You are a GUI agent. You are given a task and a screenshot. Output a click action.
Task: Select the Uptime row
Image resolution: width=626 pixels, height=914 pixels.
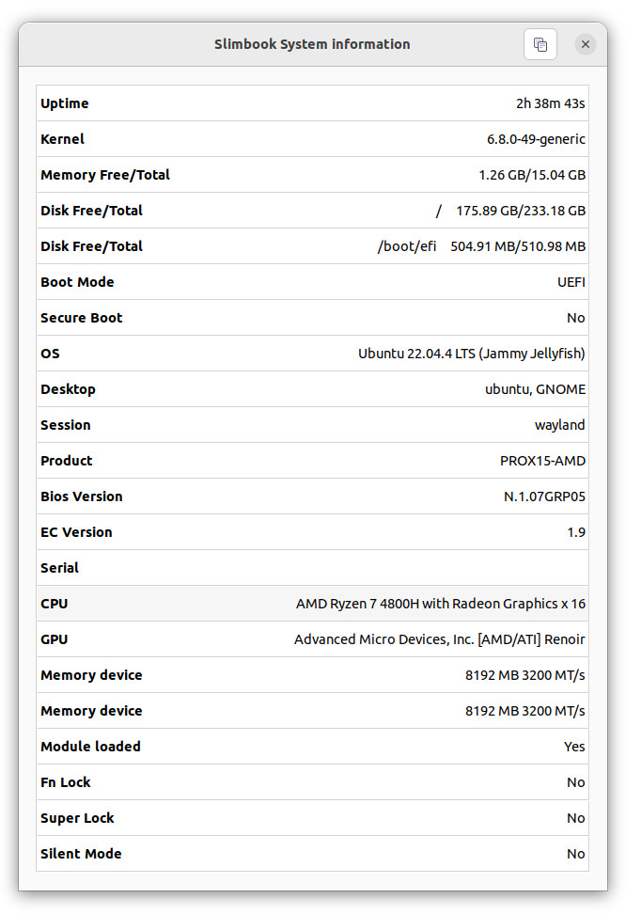tap(312, 103)
